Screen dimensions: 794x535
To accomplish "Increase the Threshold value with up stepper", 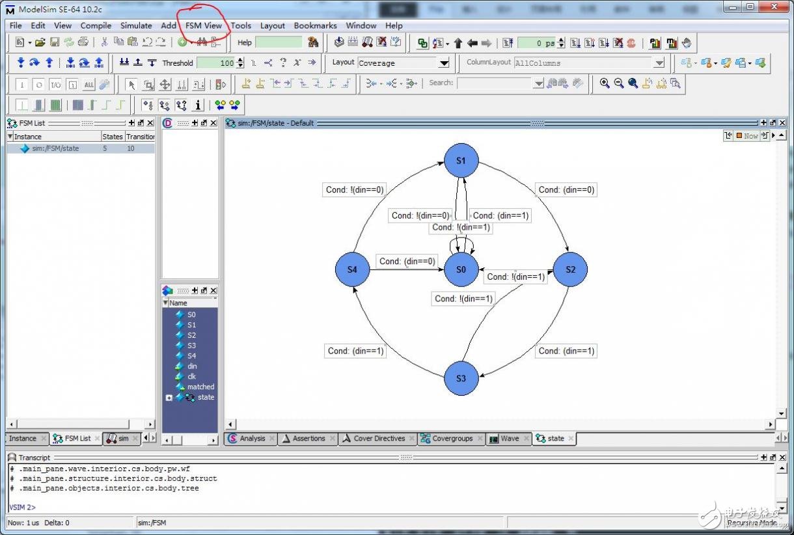I will (x=240, y=60).
